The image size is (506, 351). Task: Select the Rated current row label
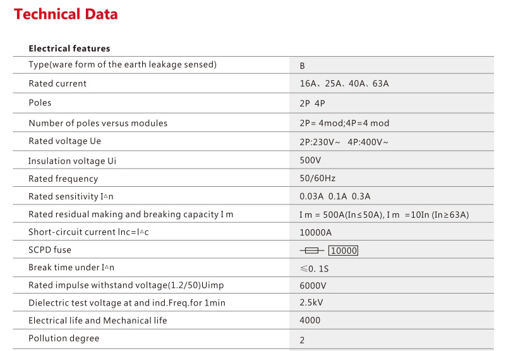(x=57, y=83)
